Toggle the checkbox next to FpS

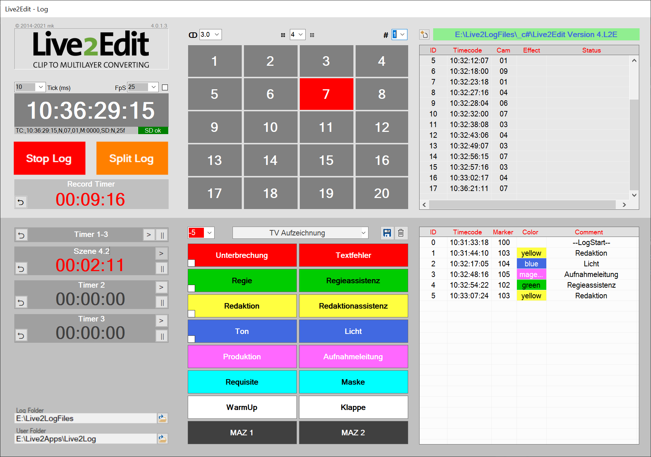point(165,87)
